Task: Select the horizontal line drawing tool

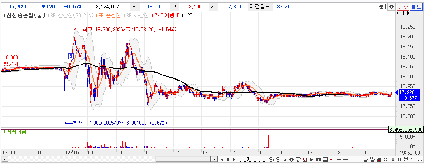Action: 345,159
